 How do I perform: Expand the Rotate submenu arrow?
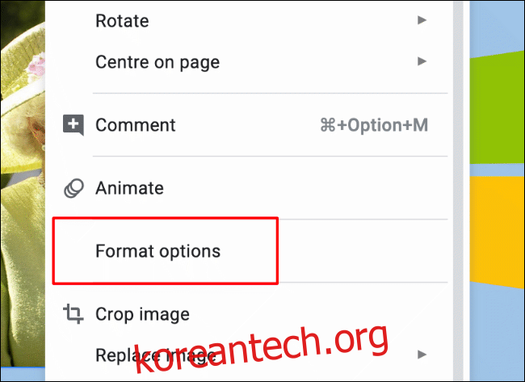pyautogui.click(x=422, y=20)
